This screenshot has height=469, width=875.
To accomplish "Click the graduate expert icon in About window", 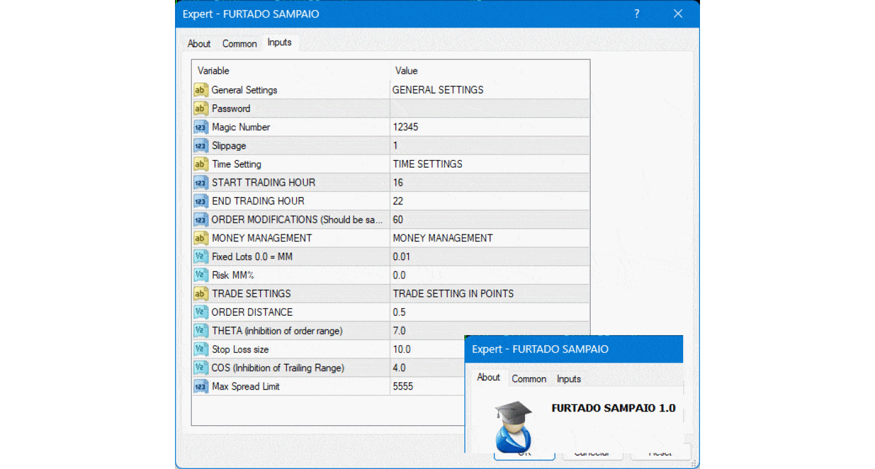I will 514,426.
